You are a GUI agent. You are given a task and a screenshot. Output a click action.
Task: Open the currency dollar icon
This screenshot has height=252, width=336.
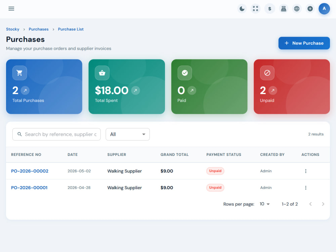click(x=269, y=9)
